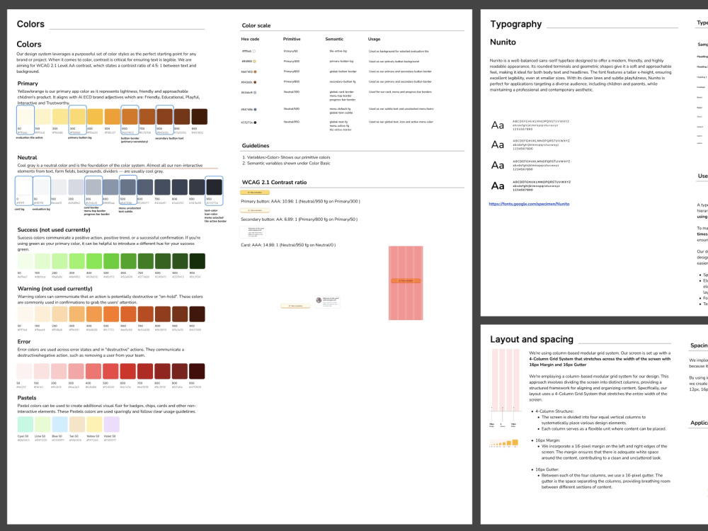Viewport: 708px width, 531px height.
Task: Click the 'Pastels' section heading
Action: click(27, 398)
